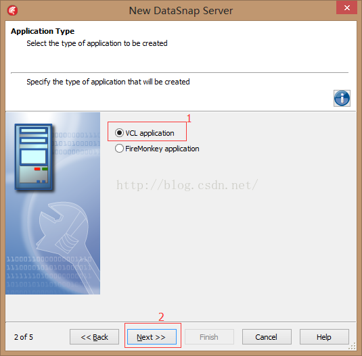
Task: Cancel the New DataSnap Server wizard
Action: point(267,337)
